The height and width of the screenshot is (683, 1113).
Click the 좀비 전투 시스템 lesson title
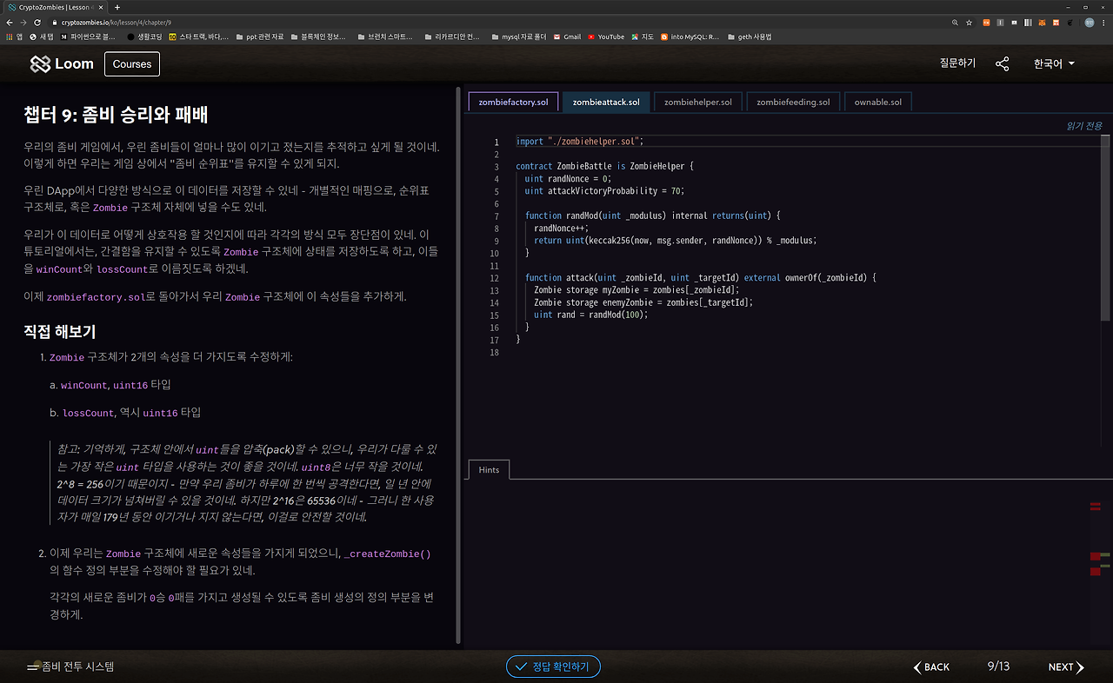click(x=78, y=666)
